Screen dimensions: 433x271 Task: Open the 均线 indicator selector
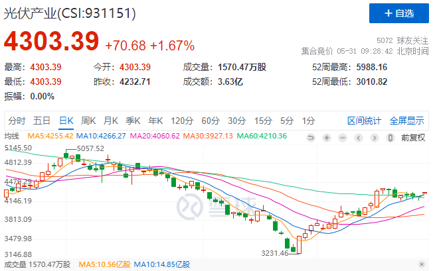tap(12, 136)
